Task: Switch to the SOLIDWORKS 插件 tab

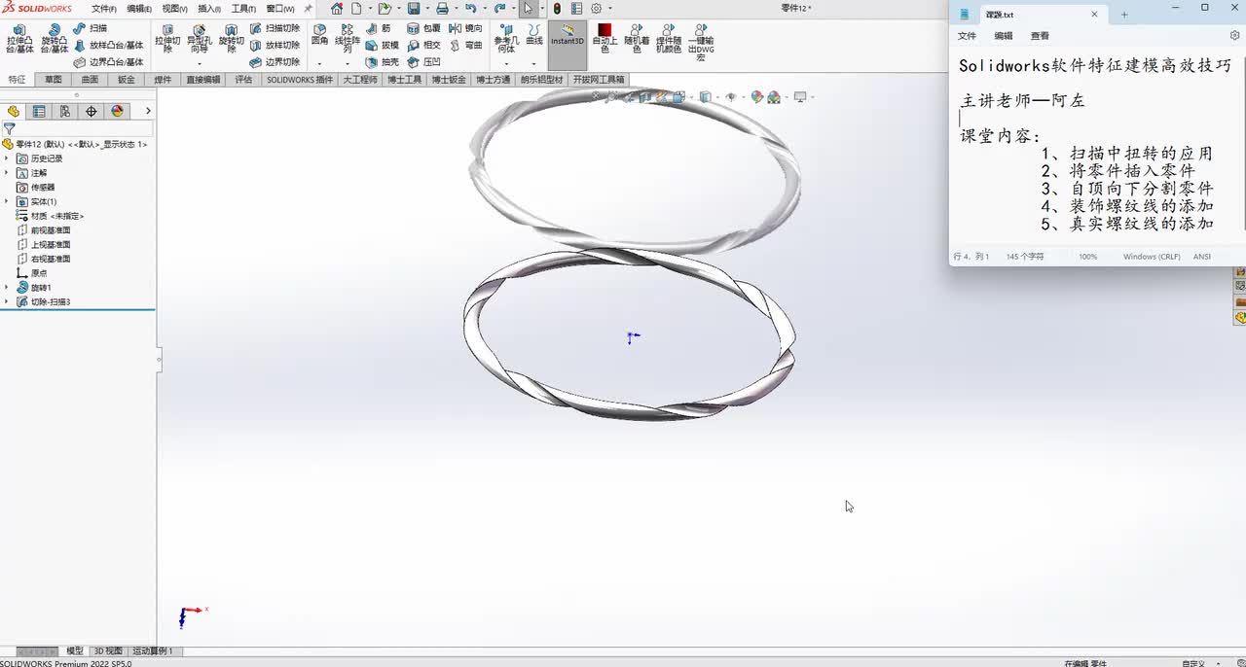Action: (300, 80)
